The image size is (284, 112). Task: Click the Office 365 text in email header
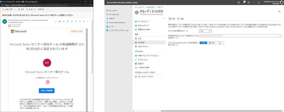77,31
